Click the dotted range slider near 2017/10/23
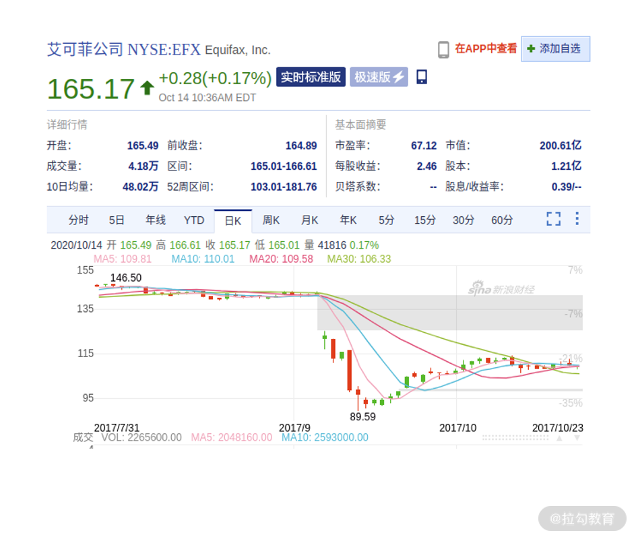 click(515, 438)
